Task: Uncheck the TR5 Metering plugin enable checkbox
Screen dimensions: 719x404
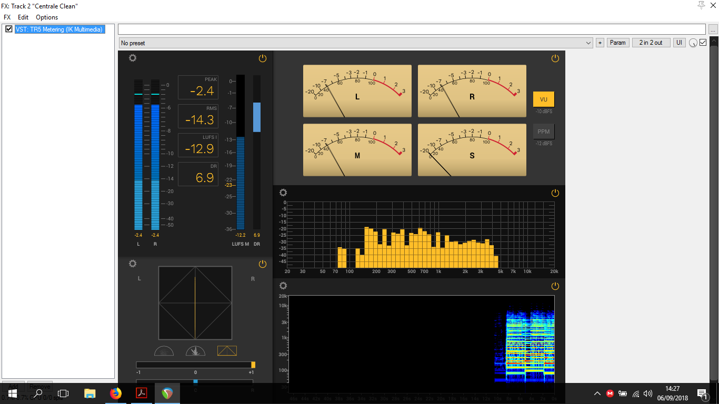Action: pos(9,29)
